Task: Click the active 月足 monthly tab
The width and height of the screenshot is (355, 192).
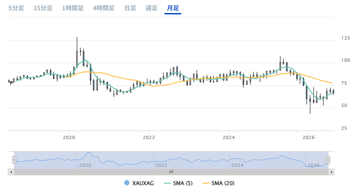Action: 173,8
